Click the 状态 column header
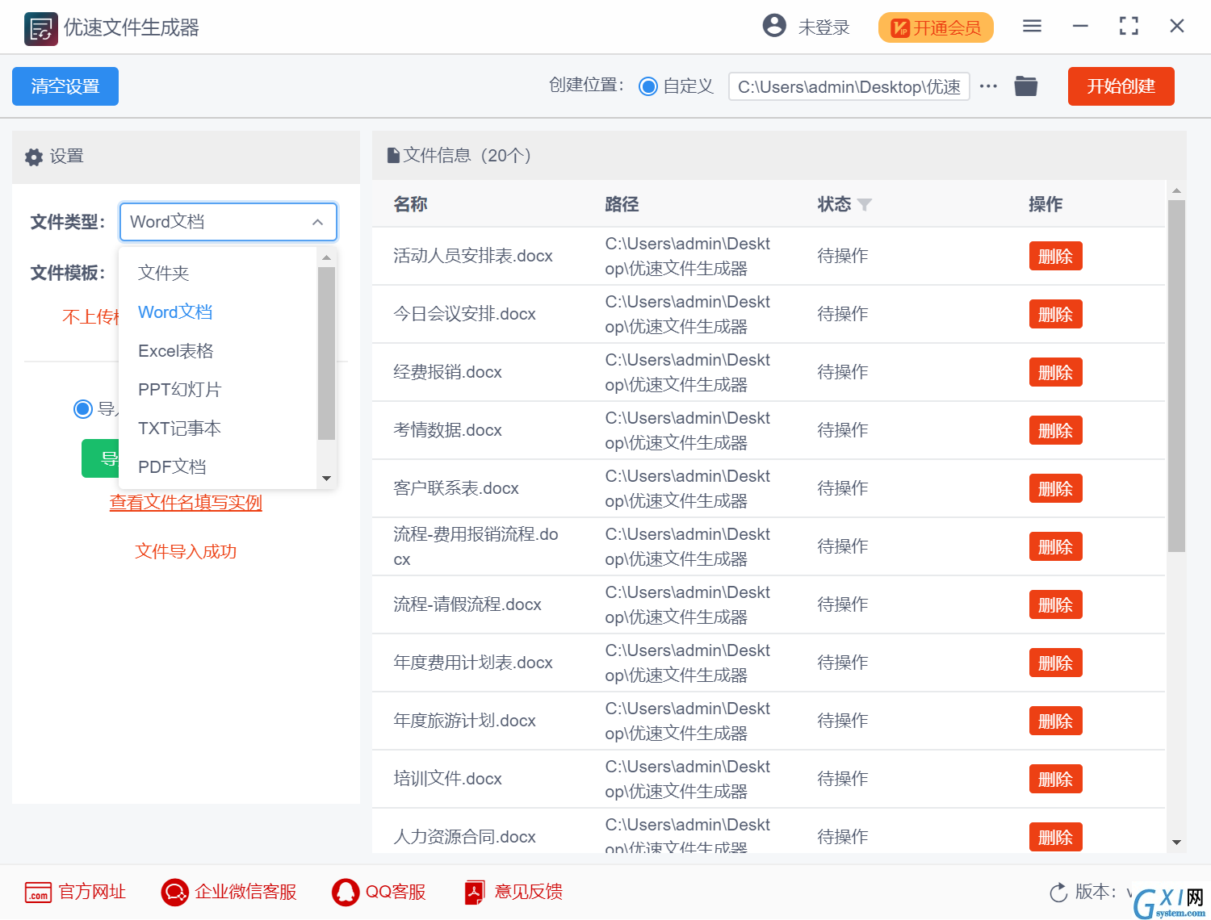The height and width of the screenshot is (920, 1211). click(x=834, y=204)
